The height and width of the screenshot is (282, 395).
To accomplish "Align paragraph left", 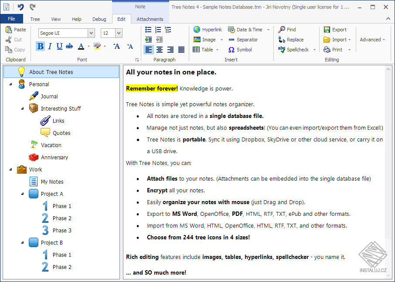I will [149, 50].
